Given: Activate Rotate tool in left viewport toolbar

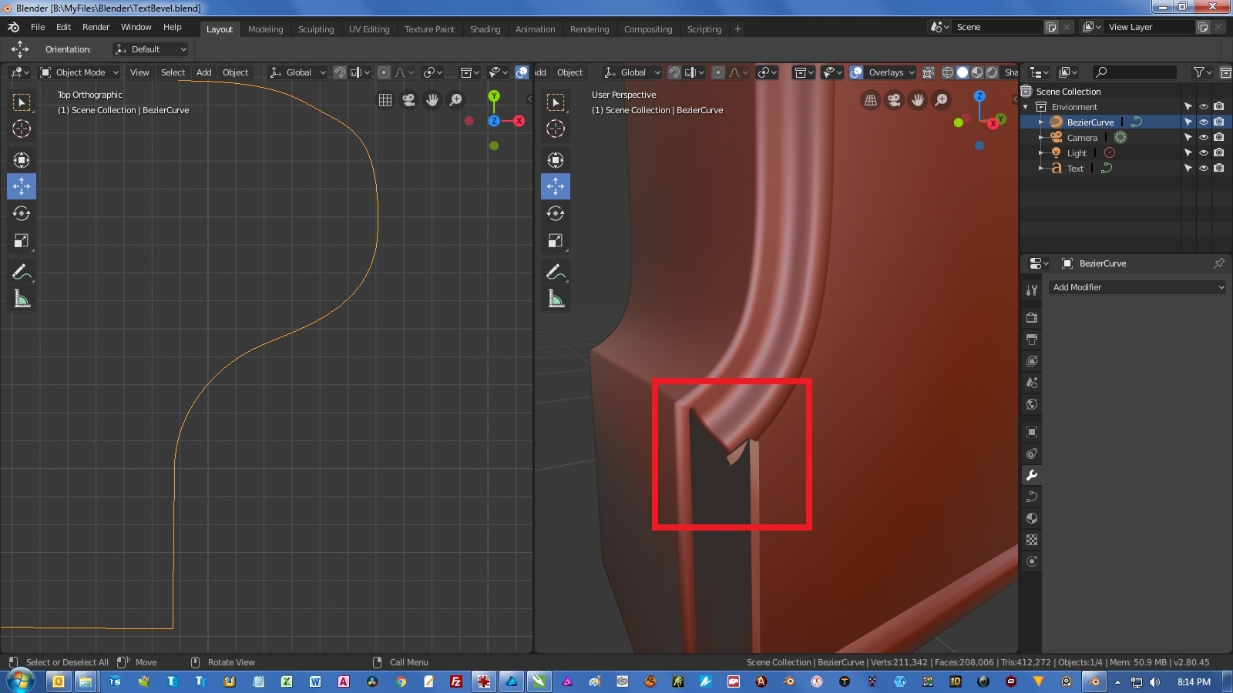Looking at the screenshot, I should click(22, 213).
